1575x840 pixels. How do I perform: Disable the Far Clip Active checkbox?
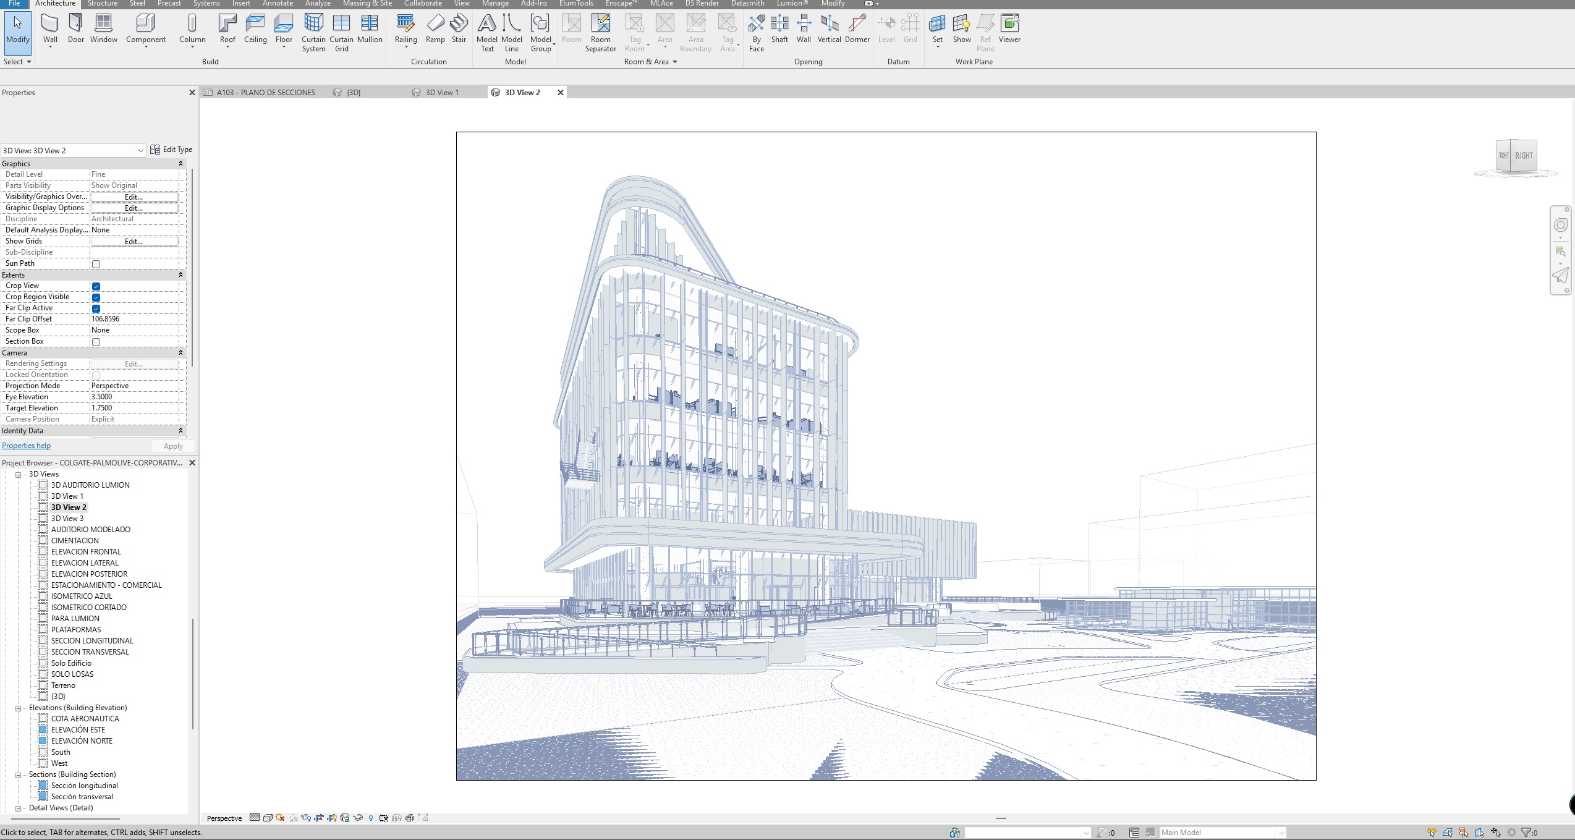tap(96, 308)
